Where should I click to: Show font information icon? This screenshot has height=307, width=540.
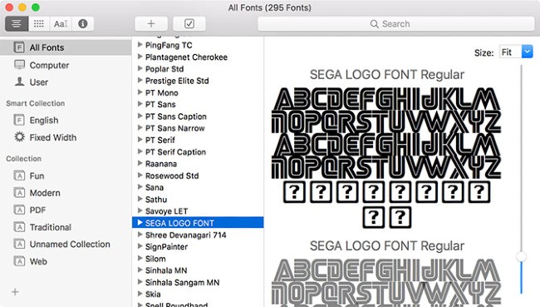tap(82, 24)
